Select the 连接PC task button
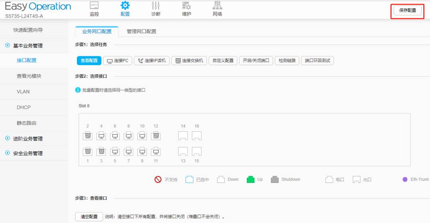This screenshot has height=223, width=430. [117, 60]
